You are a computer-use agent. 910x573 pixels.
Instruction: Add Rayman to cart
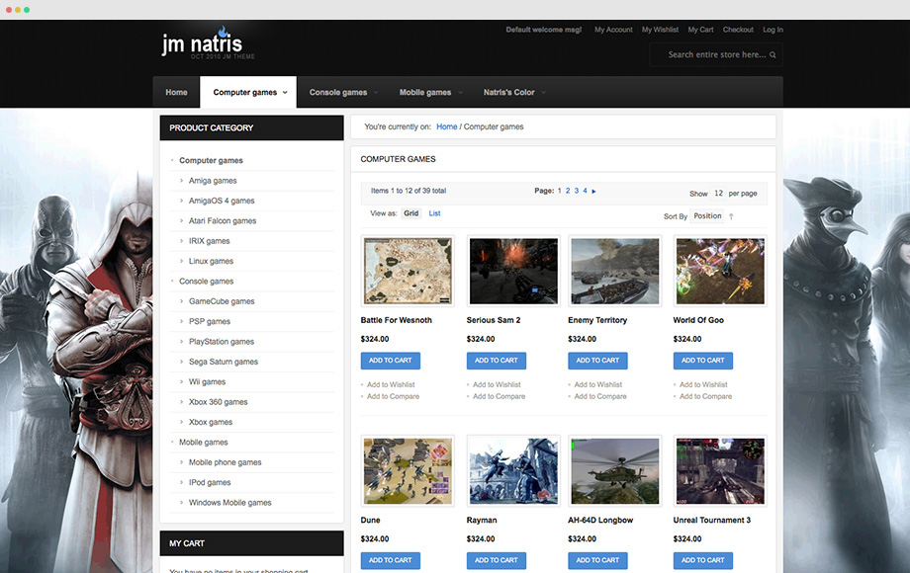pyautogui.click(x=497, y=561)
